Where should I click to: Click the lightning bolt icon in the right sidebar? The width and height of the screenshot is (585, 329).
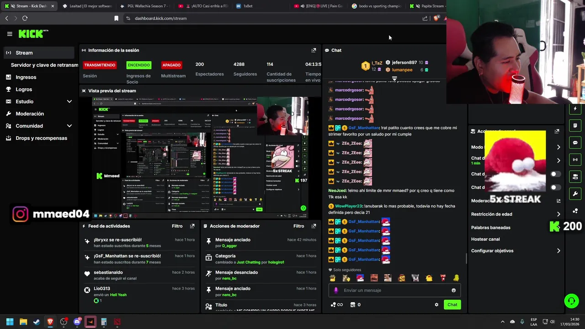575,109
